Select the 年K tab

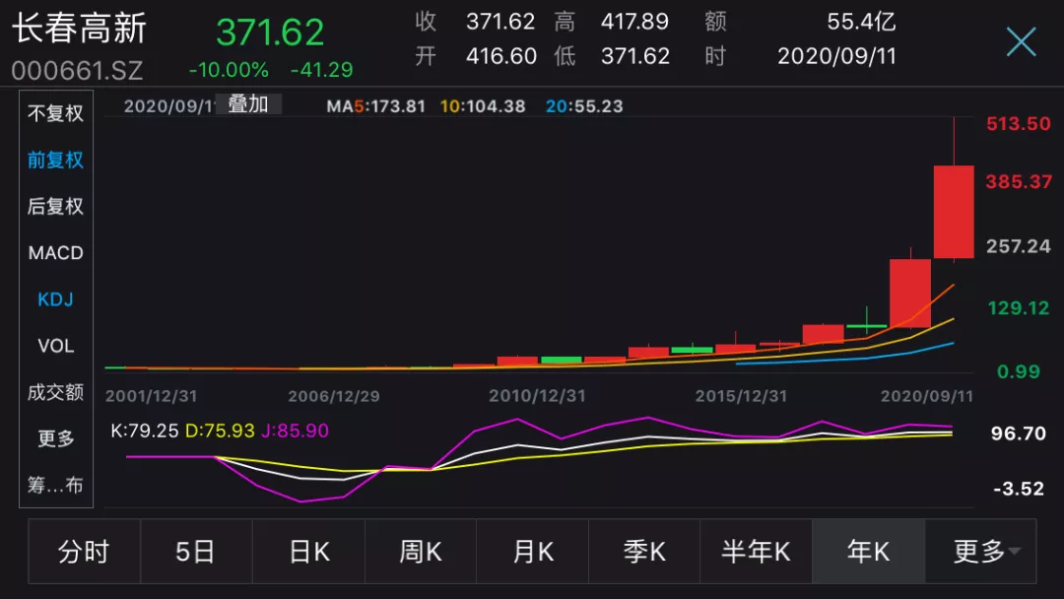pyautogui.click(x=869, y=552)
